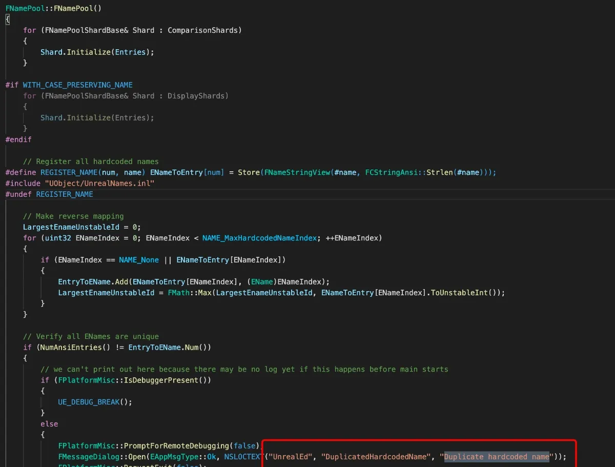The width and height of the screenshot is (615, 467).
Task: Click the line LargestEnameUnstableId = 0
Action: pyautogui.click(x=82, y=227)
